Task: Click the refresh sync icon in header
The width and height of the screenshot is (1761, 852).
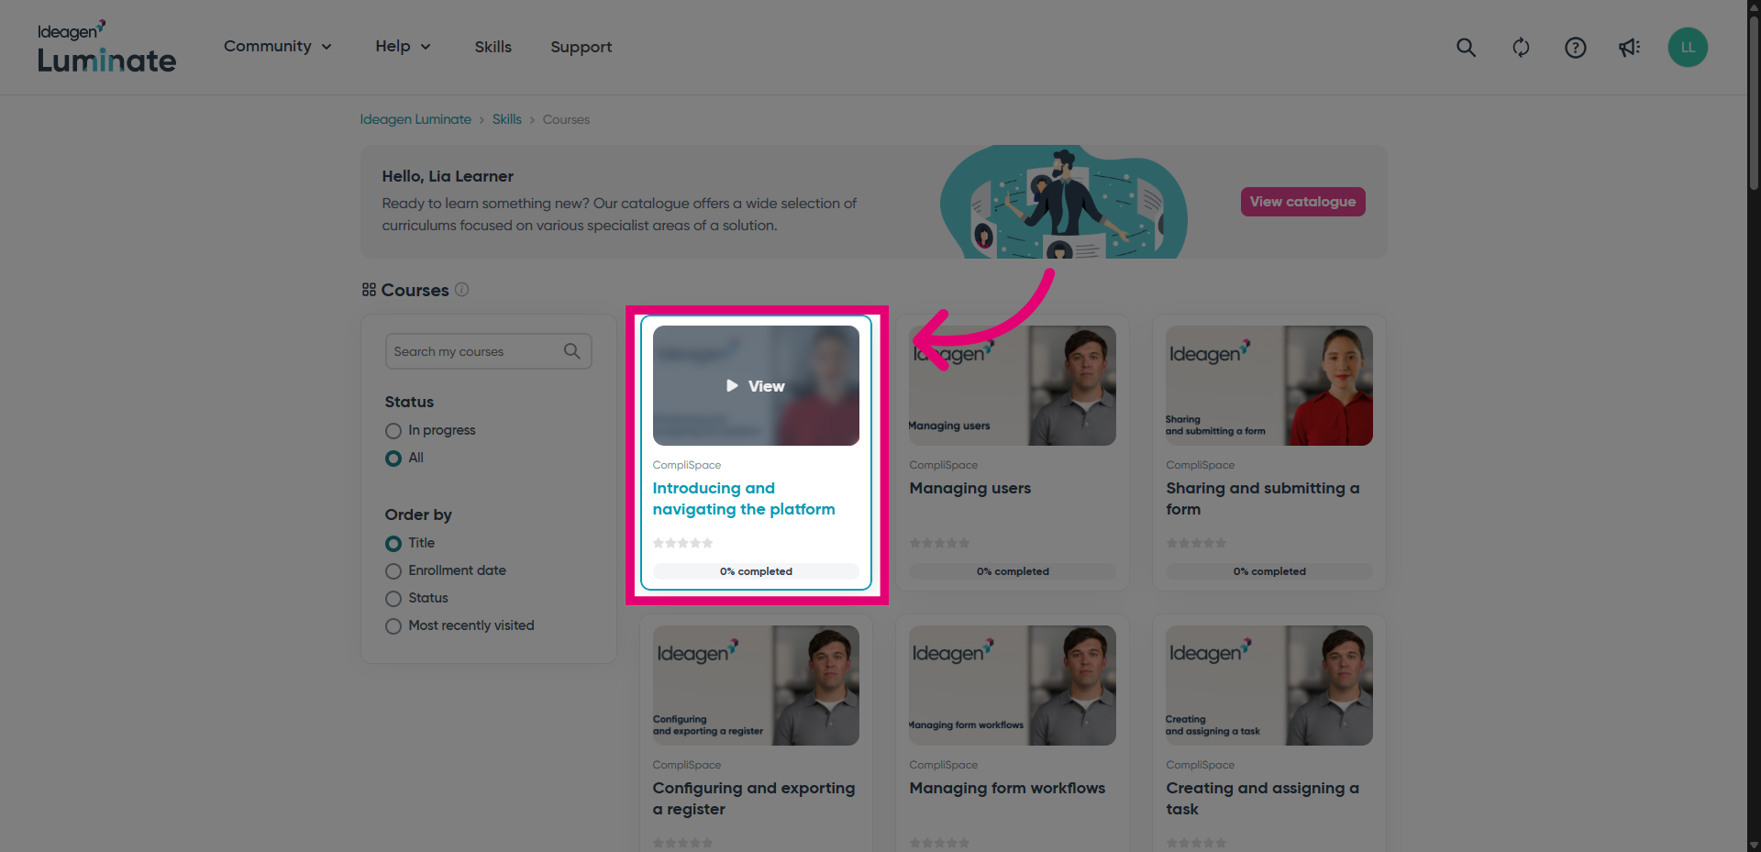Action: [x=1521, y=48]
